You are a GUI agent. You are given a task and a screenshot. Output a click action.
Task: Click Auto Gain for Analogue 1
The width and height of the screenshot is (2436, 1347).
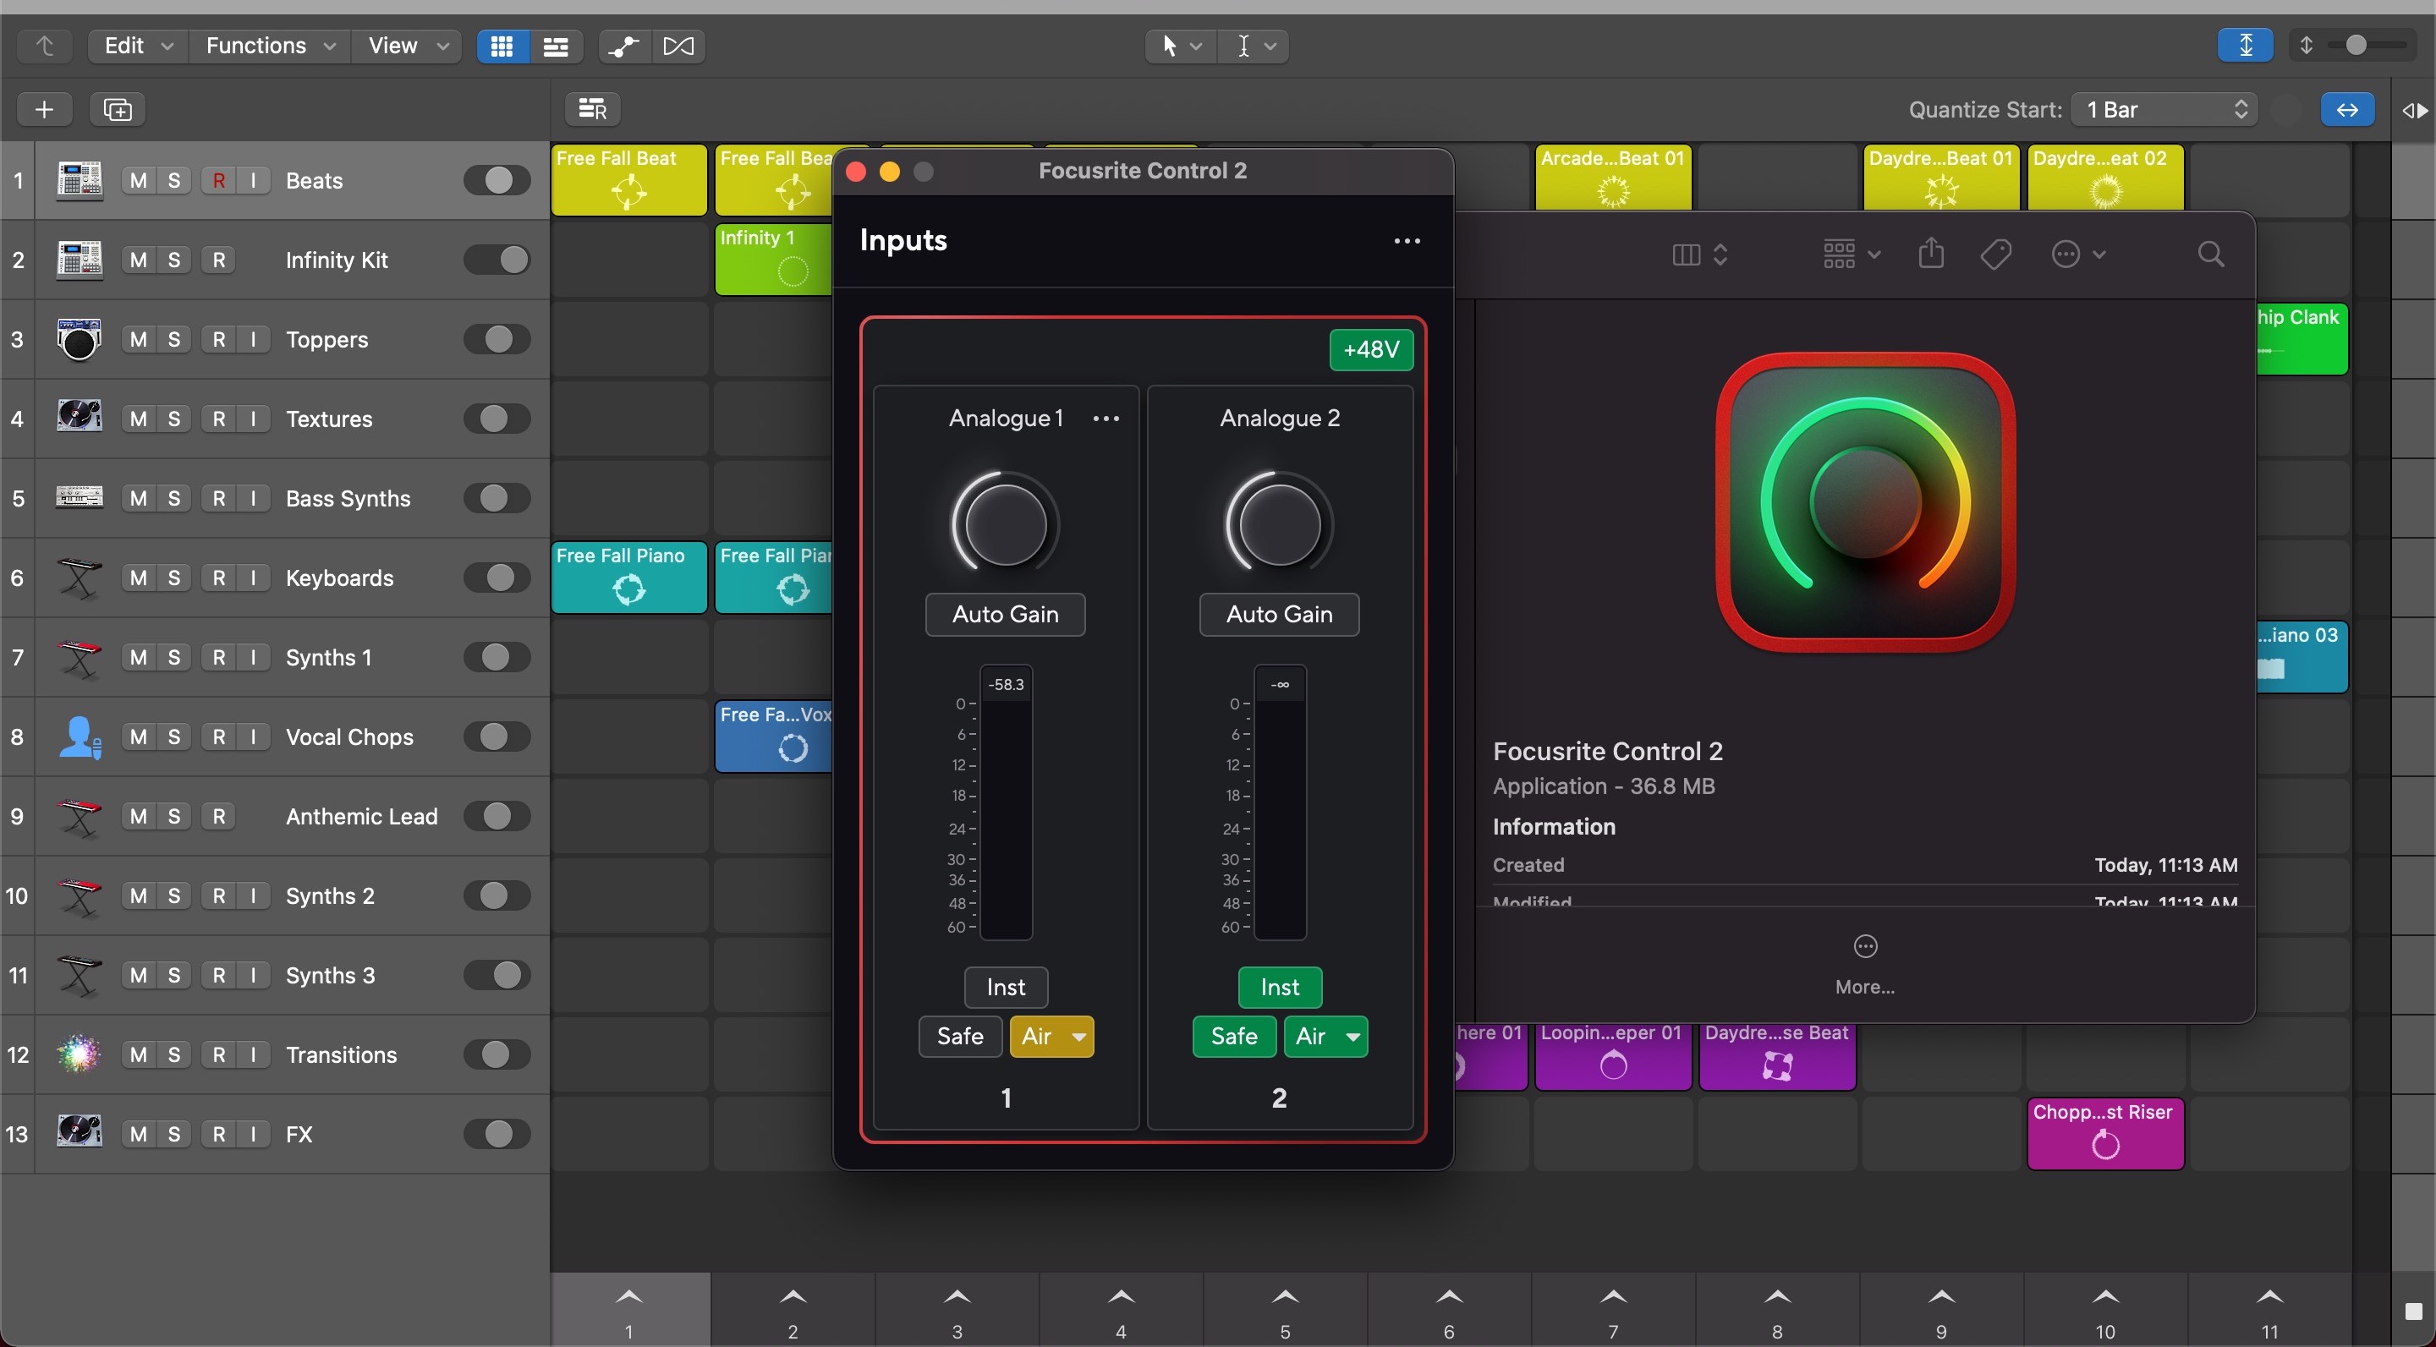coord(1004,614)
